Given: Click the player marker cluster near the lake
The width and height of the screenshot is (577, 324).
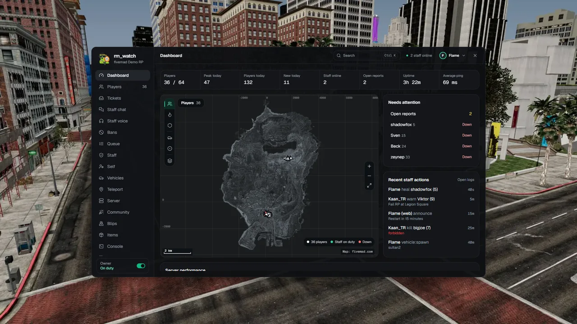Looking at the screenshot, I should pos(288,158).
